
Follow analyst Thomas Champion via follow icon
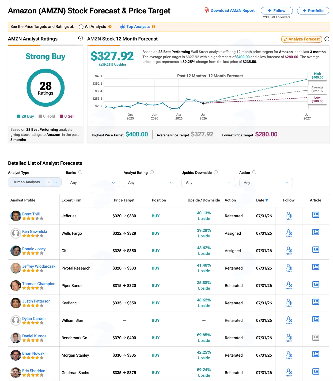pos(289,285)
